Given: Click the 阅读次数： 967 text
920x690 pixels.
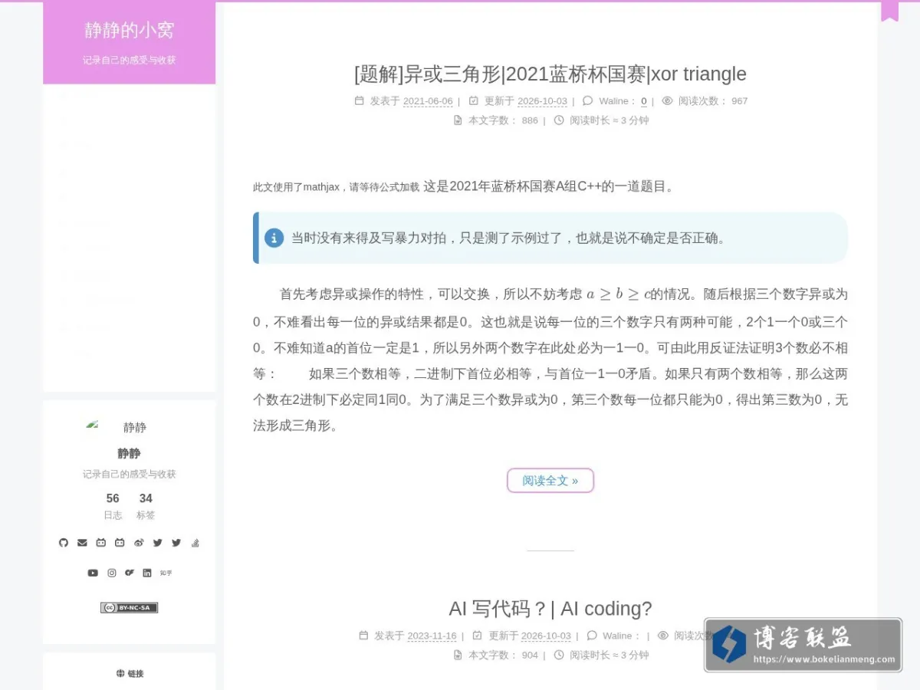Looking at the screenshot, I should point(712,101).
